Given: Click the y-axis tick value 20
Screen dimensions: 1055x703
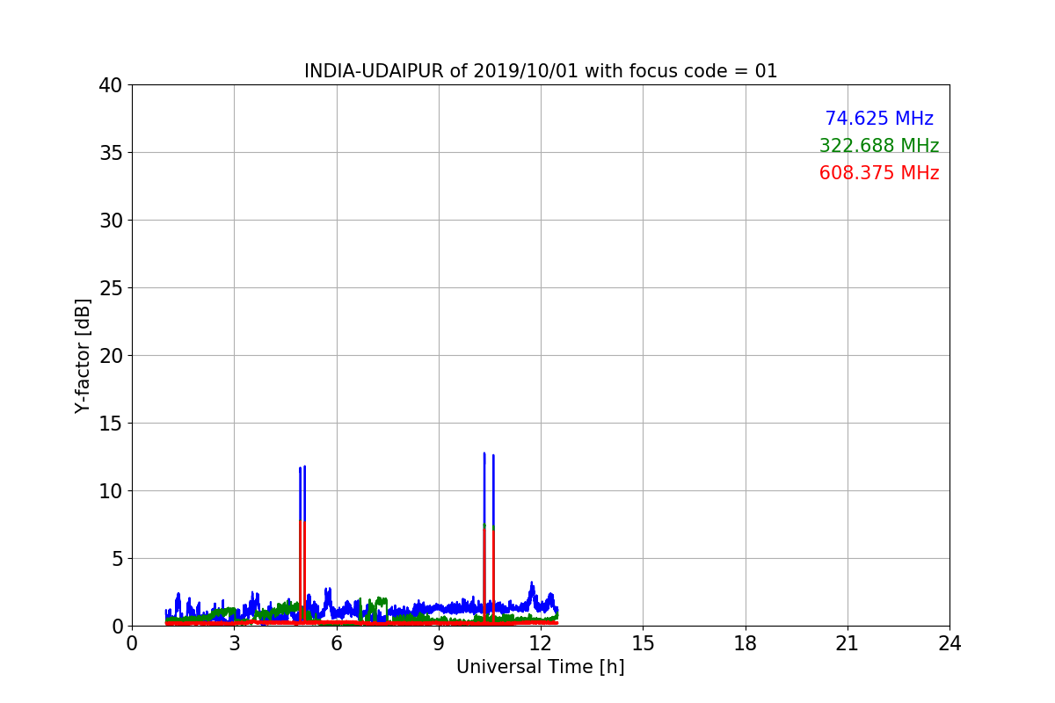Looking at the screenshot, I should (110, 356).
